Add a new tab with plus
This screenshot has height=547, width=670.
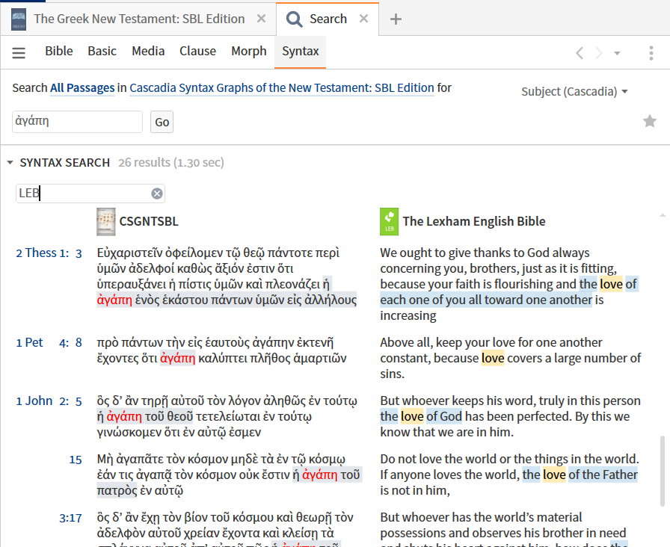(396, 19)
